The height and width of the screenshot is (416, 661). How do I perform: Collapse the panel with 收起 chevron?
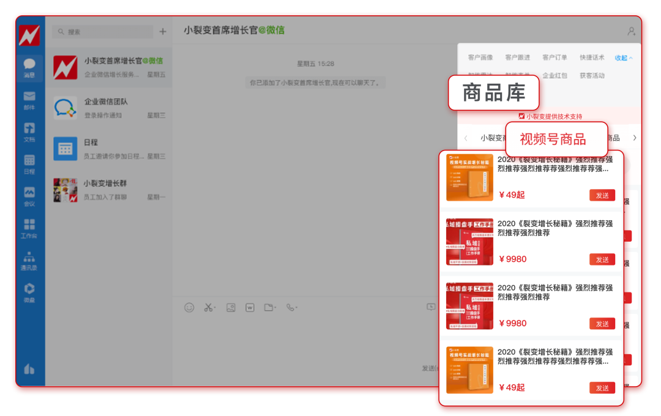tap(624, 58)
